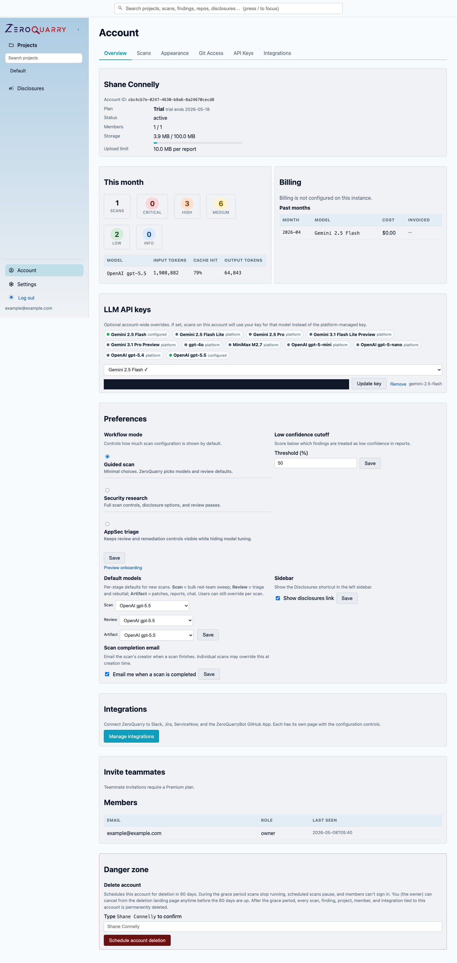457x963 pixels.
Task: Click the OpenAI gpt-5-nano platform chip
Action: pyautogui.click(x=387, y=345)
